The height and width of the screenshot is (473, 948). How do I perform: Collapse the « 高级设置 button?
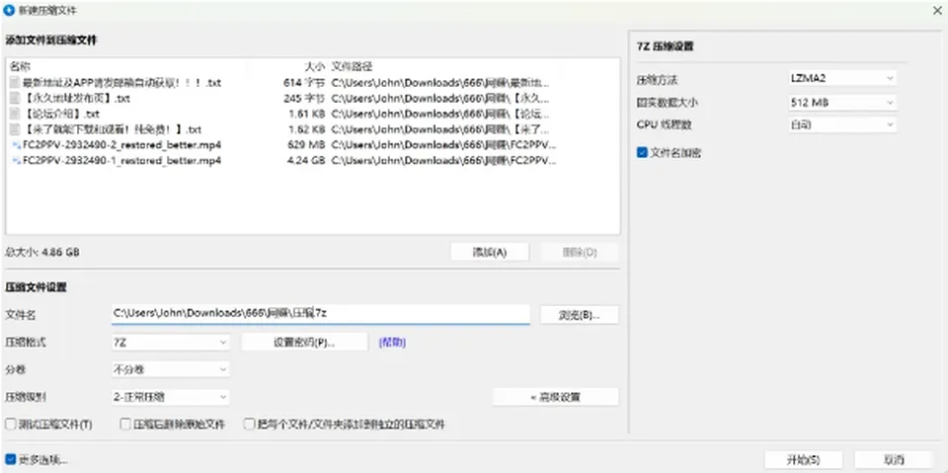point(556,397)
